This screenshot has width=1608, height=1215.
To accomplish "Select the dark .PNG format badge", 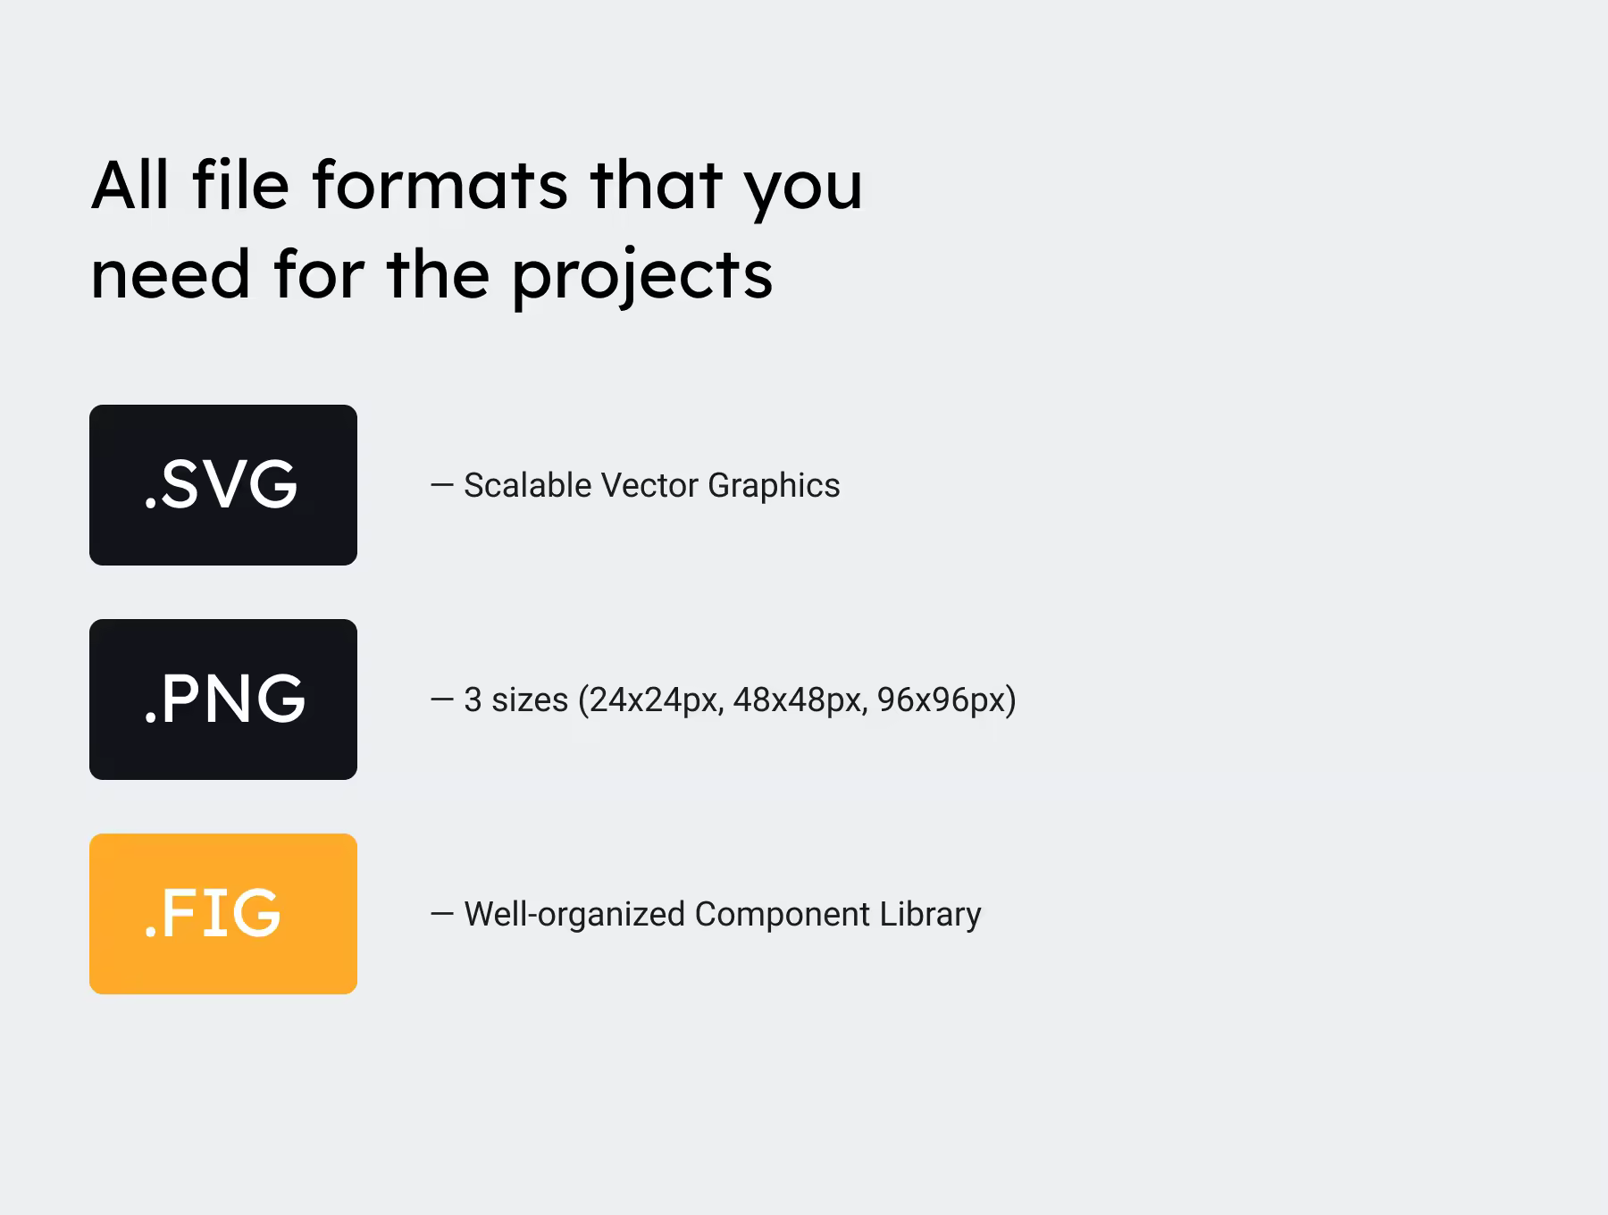I will tap(223, 700).
